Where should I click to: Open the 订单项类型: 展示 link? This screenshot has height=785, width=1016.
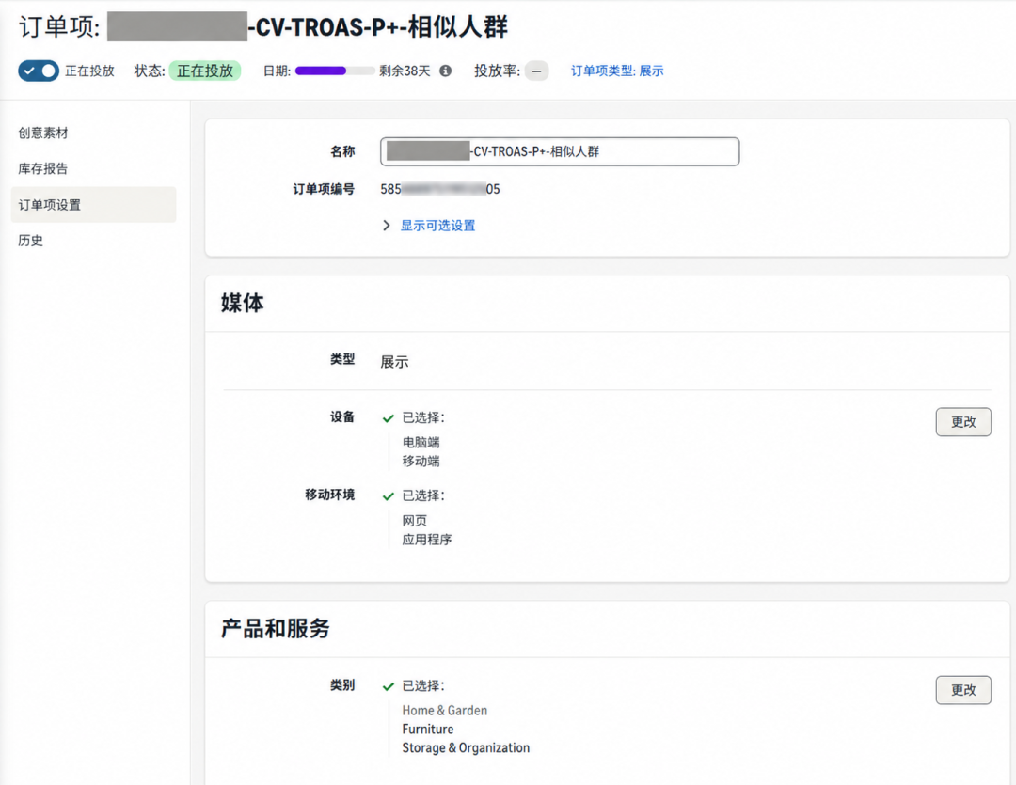click(617, 71)
